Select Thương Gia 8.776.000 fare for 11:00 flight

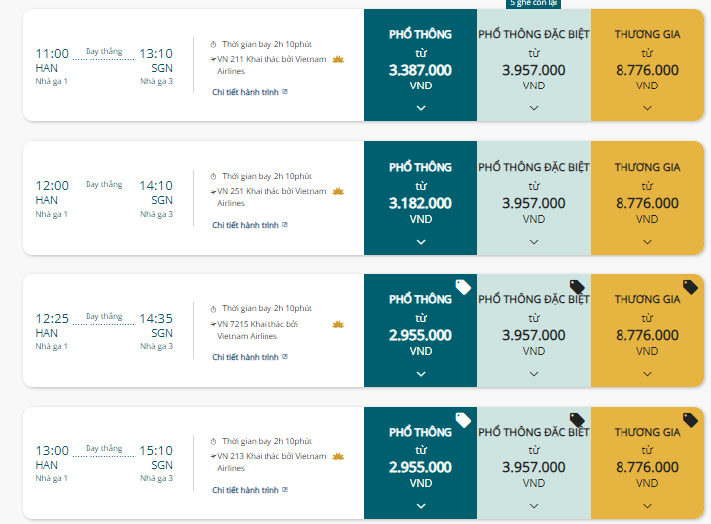point(647,66)
